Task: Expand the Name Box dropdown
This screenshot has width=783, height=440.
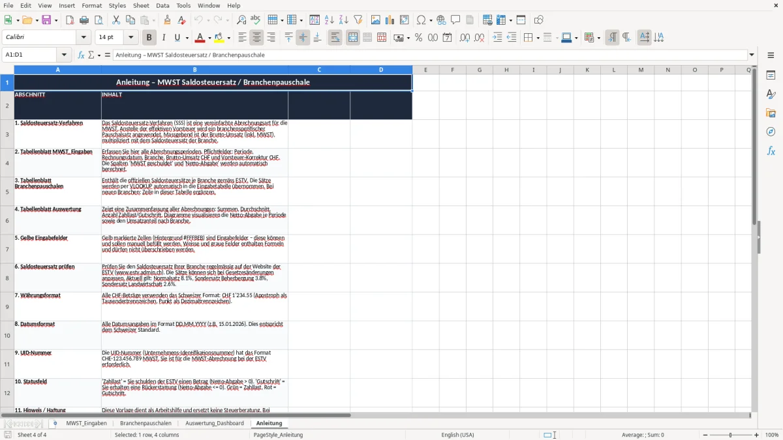Action: pyautogui.click(x=64, y=55)
